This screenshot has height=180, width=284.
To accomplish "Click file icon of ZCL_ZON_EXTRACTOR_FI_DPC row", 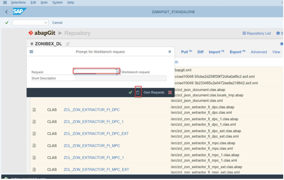I will 34,110.
